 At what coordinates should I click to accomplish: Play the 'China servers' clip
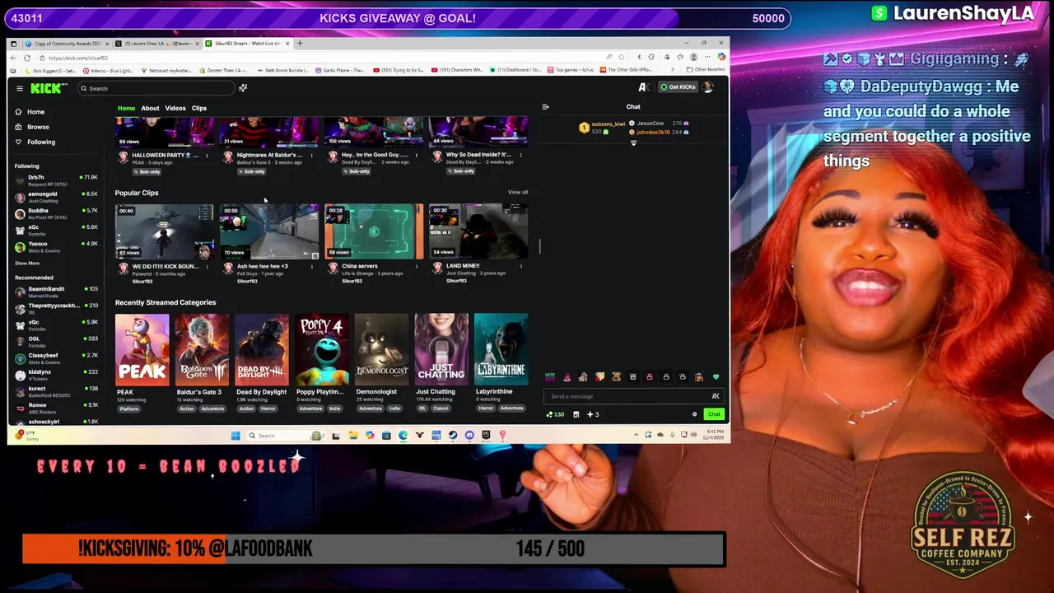pyautogui.click(x=374, y=231)
